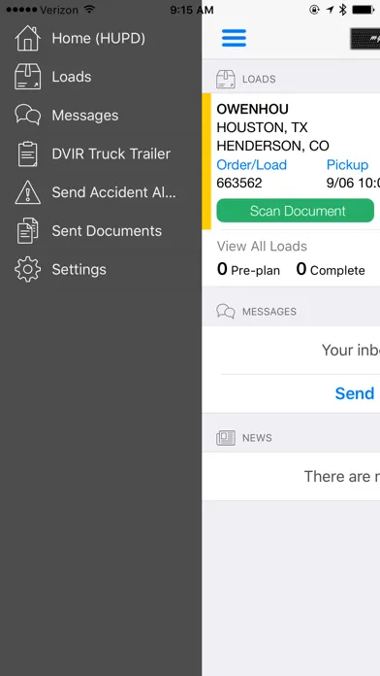This screenshot has width=380, height=676.
Task: Tap the 'There are' news placeholder text
Action: [x=342, y=476]
